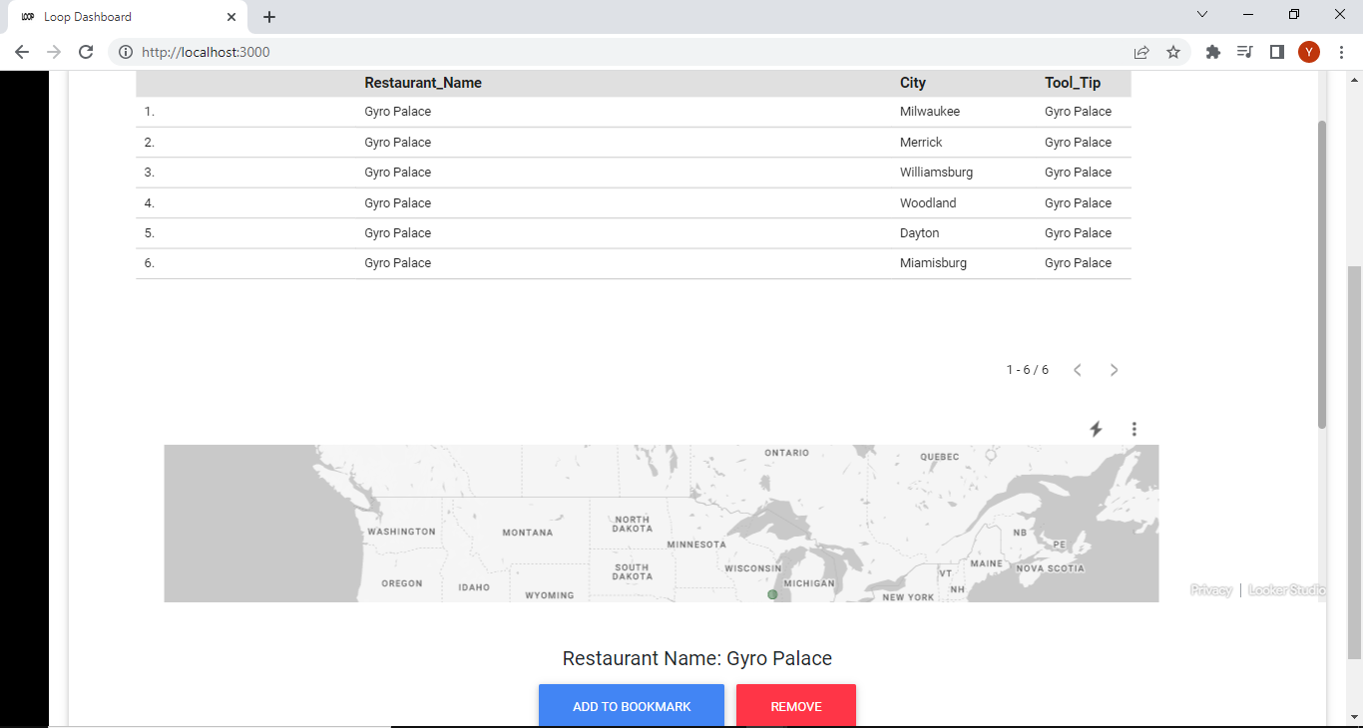Select the Woodland city cell
The width and height of the screenshot is (1363, 728).
[x=928, y=203]
